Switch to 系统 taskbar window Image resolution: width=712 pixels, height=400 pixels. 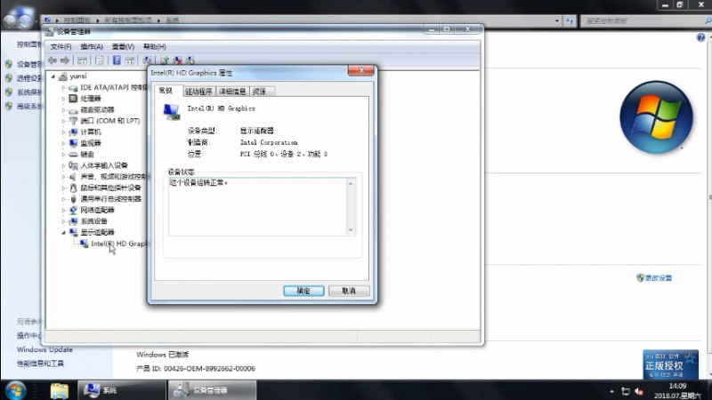tap(122, 390)
